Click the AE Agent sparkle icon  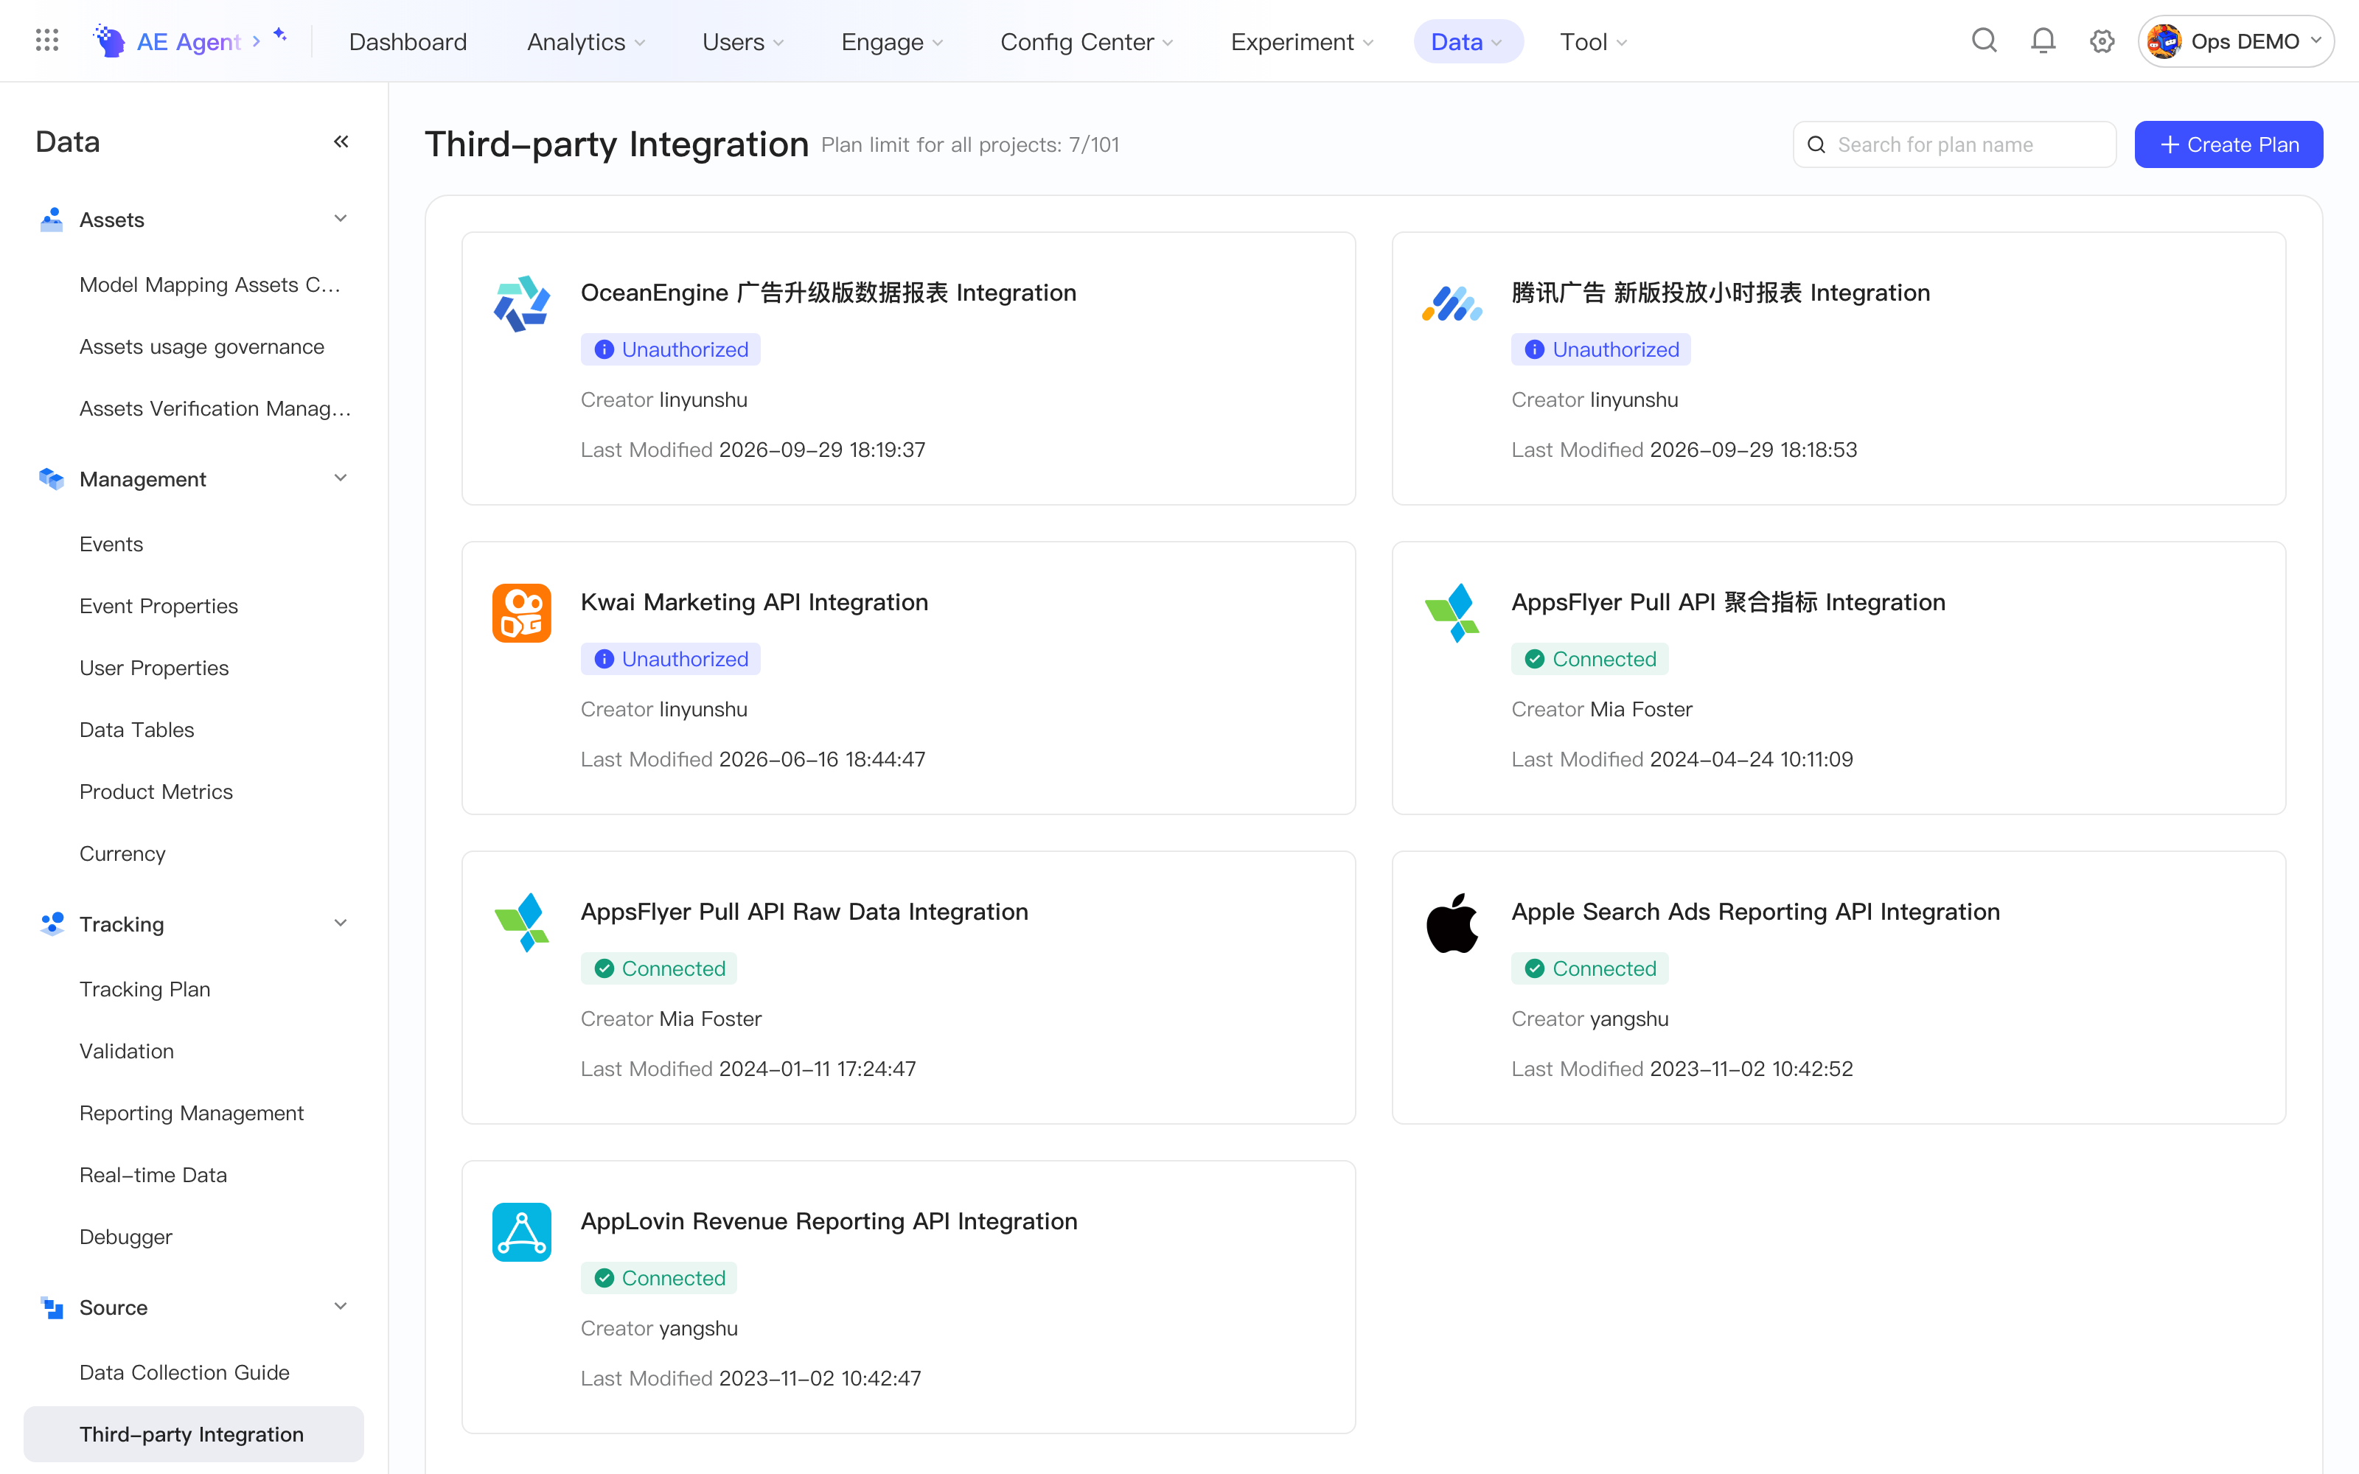(x=280, y=35)
